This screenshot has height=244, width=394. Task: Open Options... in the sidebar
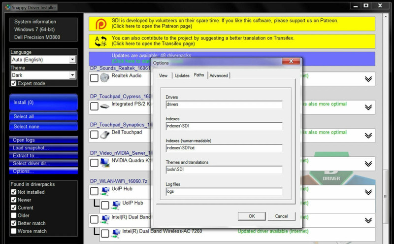tap(43, 171)
